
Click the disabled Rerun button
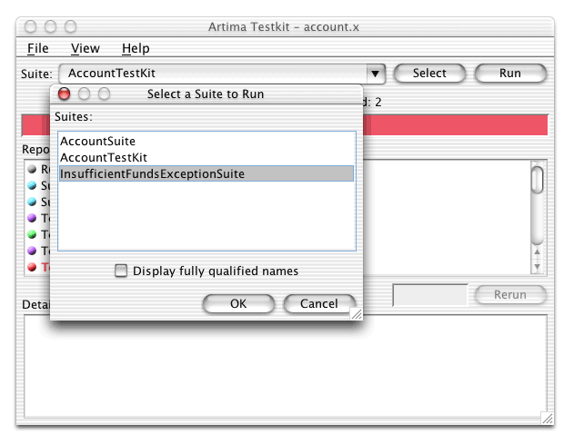510,294
